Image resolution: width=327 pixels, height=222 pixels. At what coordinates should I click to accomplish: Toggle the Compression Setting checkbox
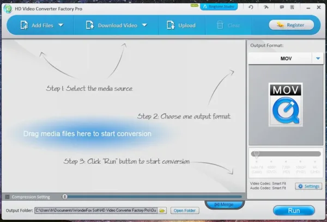click(7, 197)
